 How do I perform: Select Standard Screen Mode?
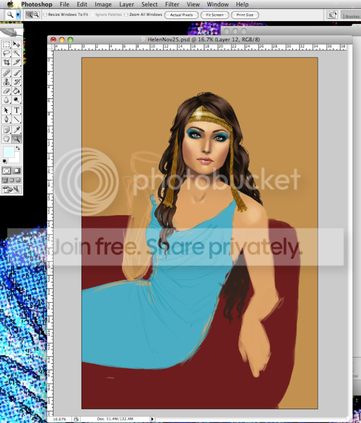click(x=5, y=180)
